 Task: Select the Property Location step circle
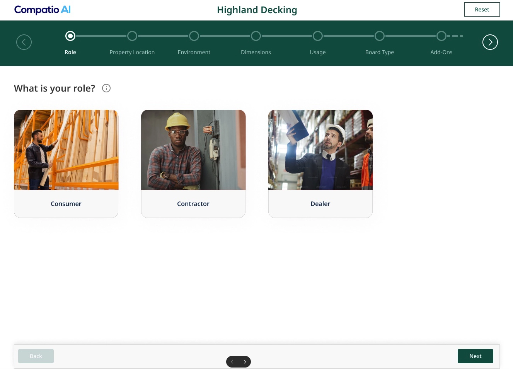click(x=132, y=36)
